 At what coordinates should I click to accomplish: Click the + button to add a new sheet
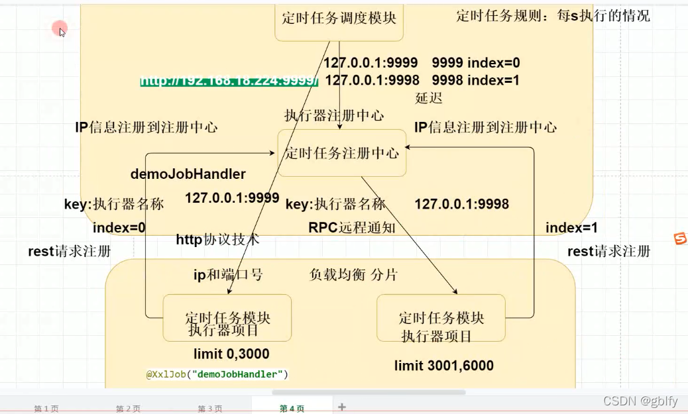(341, 407)
